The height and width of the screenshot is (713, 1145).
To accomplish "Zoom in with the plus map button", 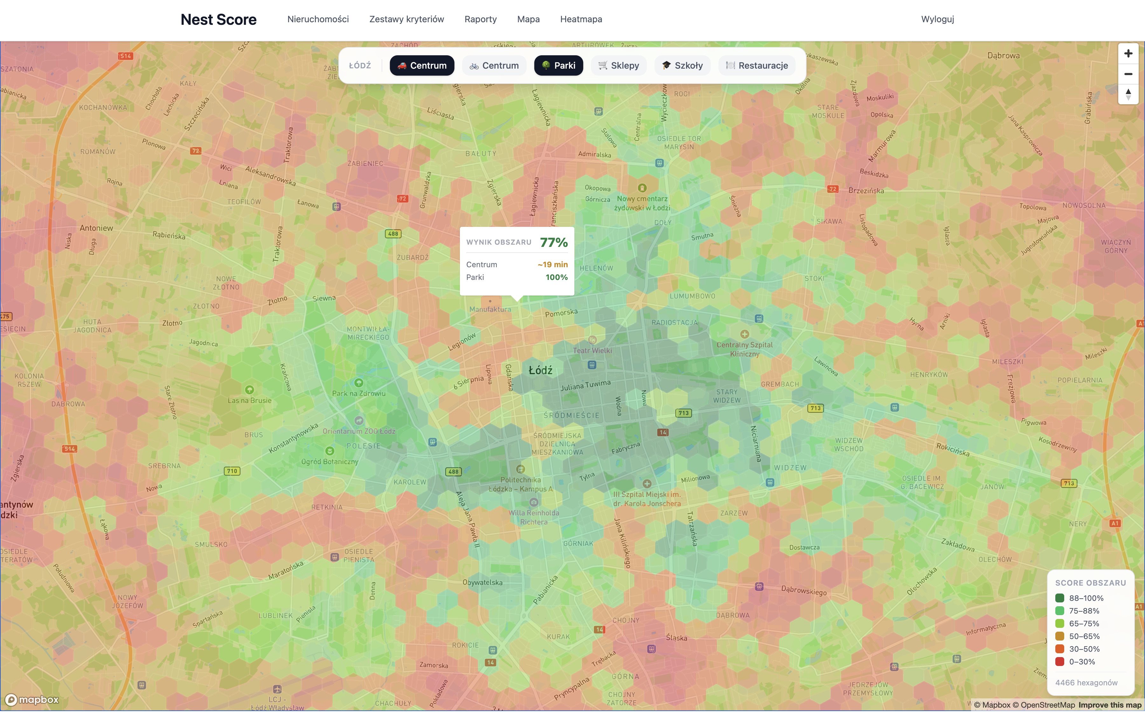I will 1128,54.
